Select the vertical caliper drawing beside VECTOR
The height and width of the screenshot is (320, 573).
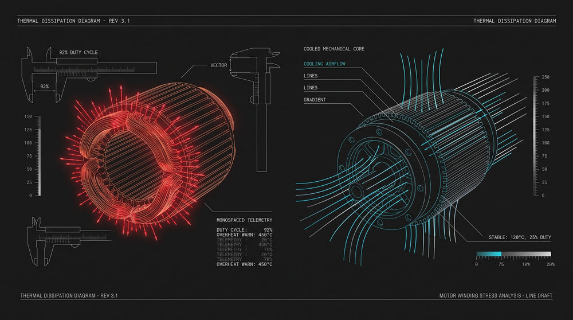pos(256,110)
